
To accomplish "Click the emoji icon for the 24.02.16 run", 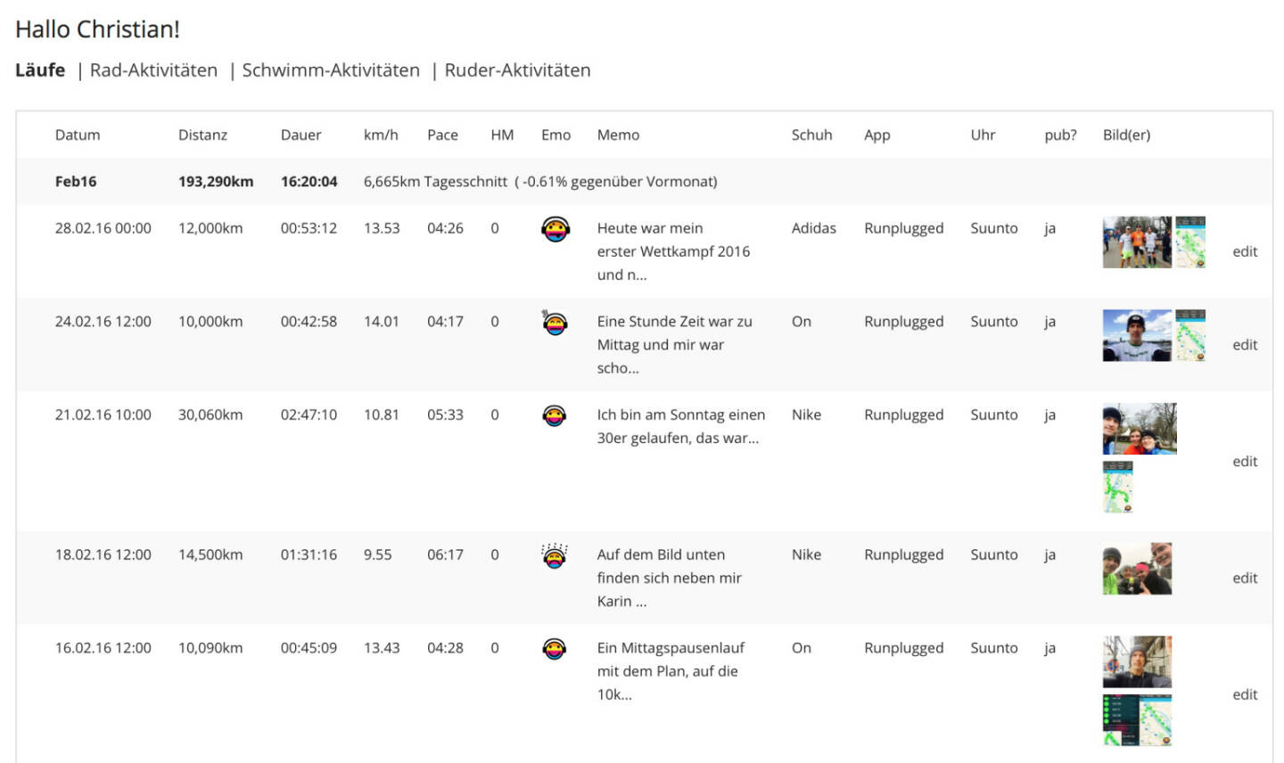I will (555, 323).
